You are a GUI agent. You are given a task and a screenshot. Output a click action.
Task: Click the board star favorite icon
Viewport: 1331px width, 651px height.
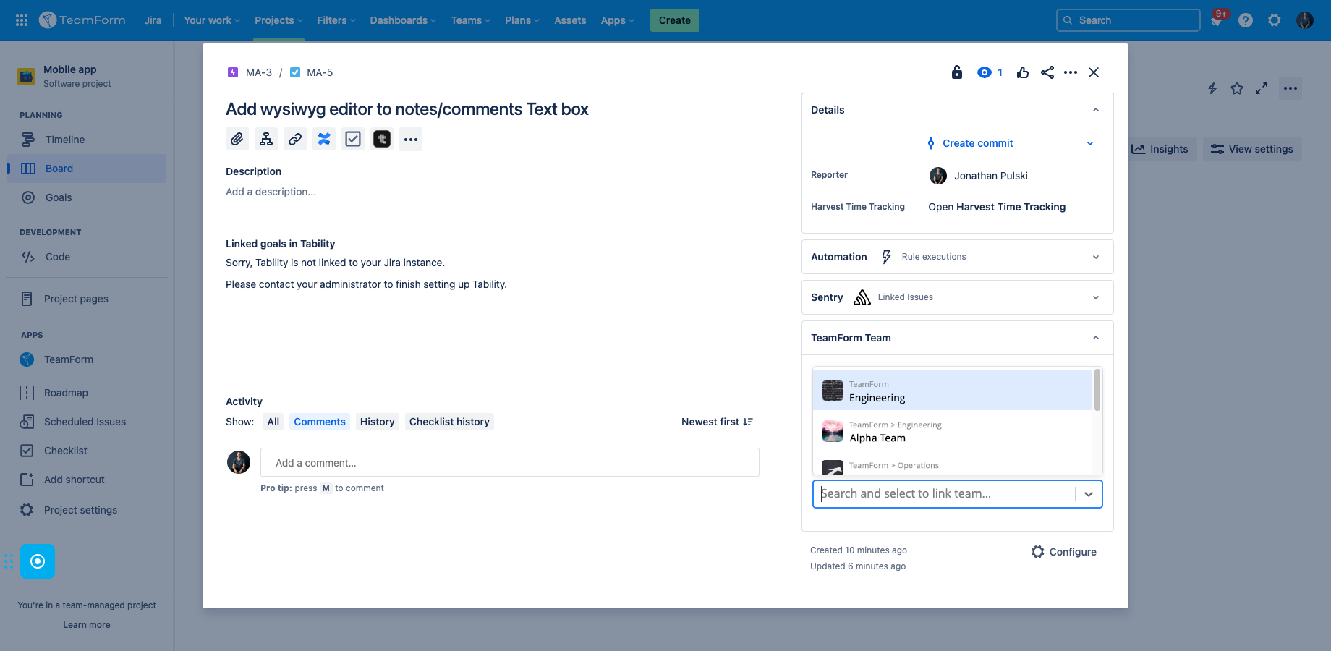click(x=1237, y=88)
